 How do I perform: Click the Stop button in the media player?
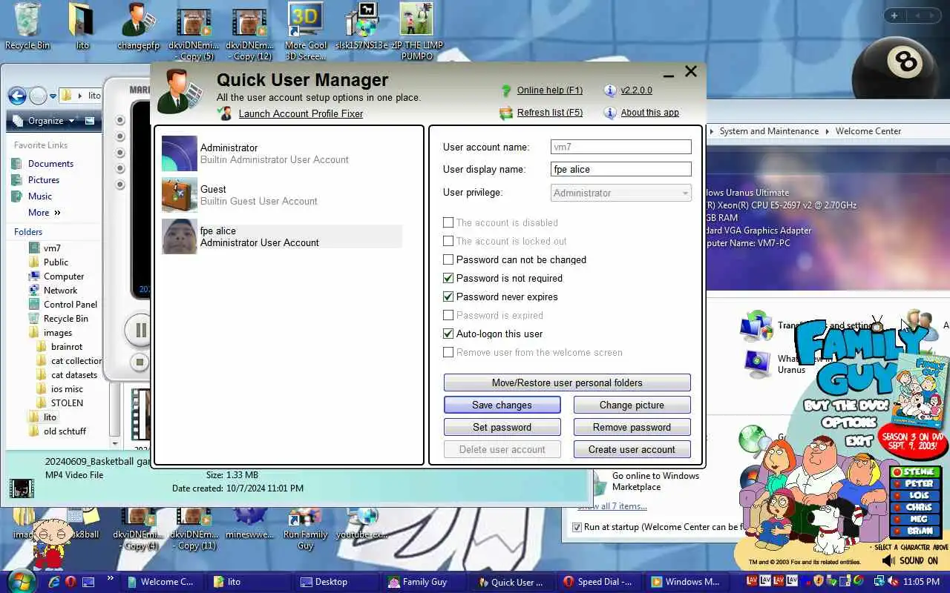coord(140,362)
